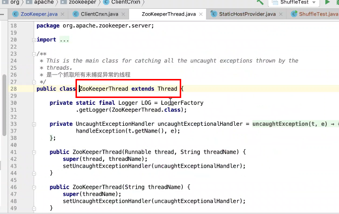Click 'Thread' superclass on line 28
The width and height of the screenshot is (339, 214).
pyautogui.click(x=168, y=89)
